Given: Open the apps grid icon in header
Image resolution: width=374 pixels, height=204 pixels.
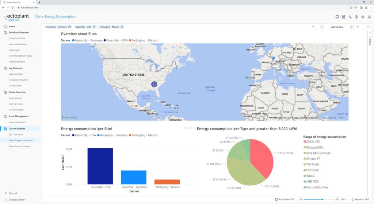Looking at the screenshot, I should click(344, 17).
